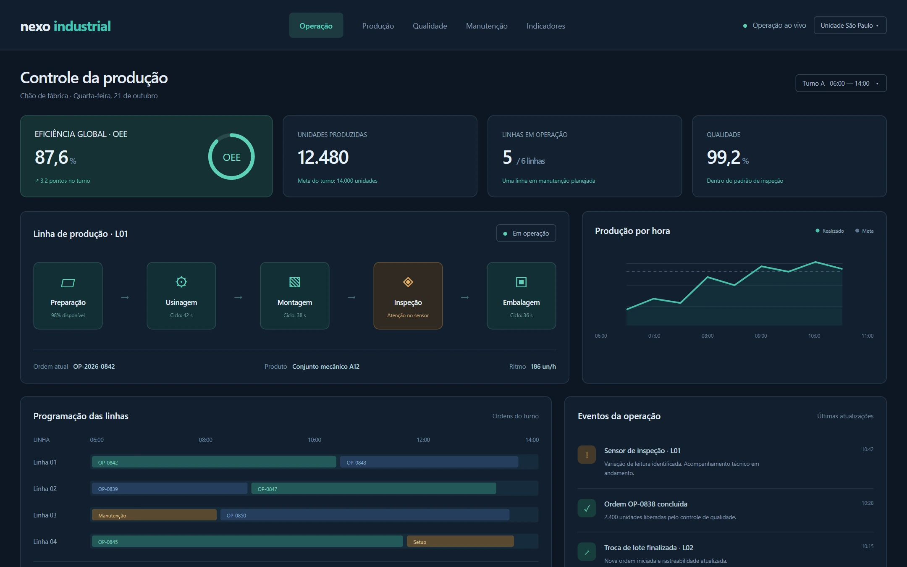This screenshot has height=567, width=907.
Task: Click the Embalagem box icon
Action: 521,282
